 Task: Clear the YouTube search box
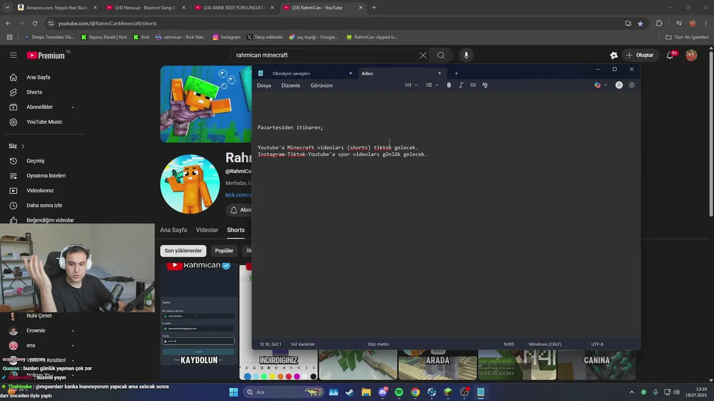423,55
